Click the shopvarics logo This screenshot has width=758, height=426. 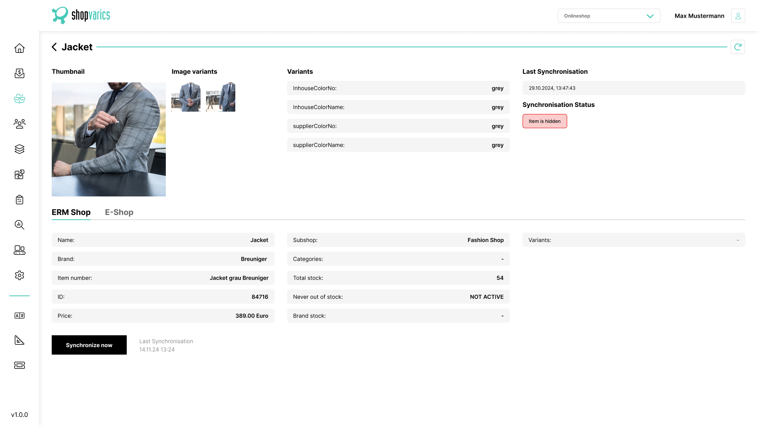click(x=81, y=15)
